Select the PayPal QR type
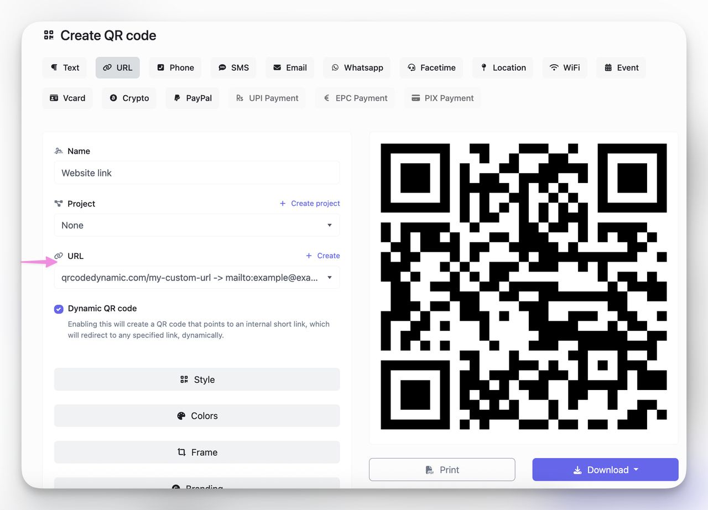708x510 pixels. tap(192, 98)
